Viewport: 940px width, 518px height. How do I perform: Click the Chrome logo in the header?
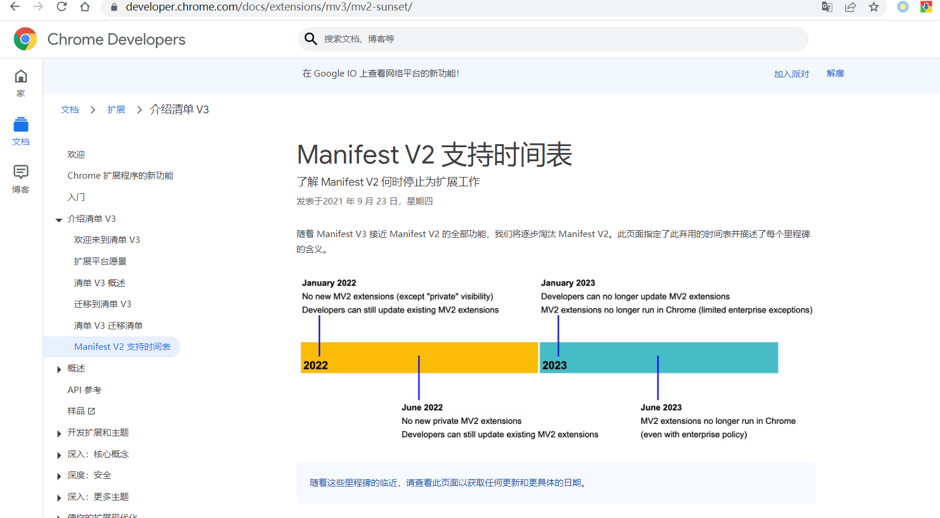[25, 39]
